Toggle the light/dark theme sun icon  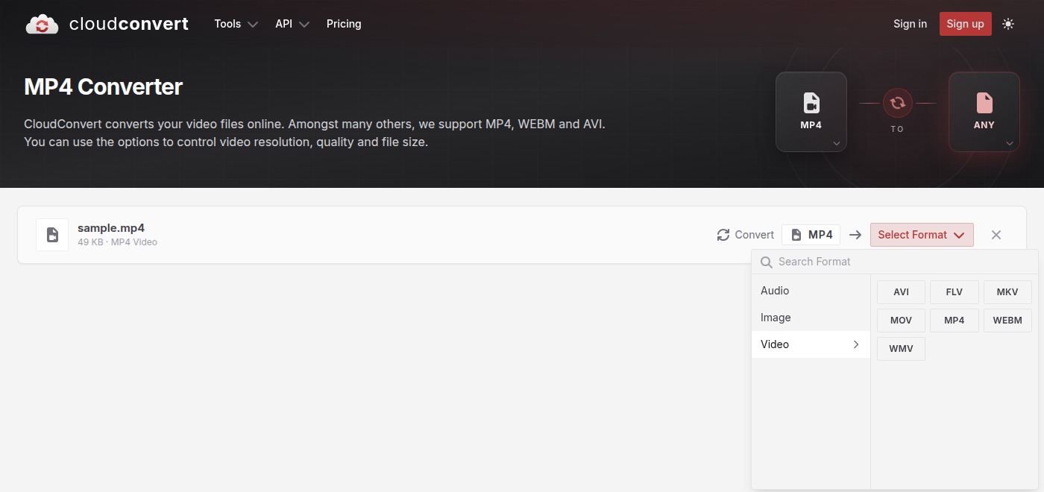(x=1008, y=24)
